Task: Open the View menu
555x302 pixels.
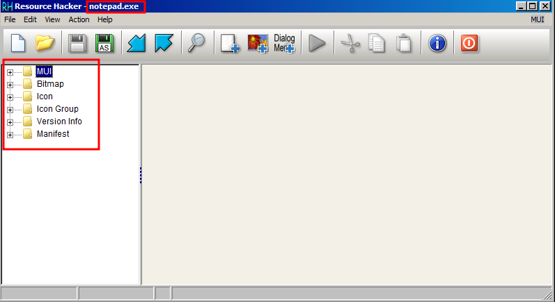Action: [x=52, y=19]
